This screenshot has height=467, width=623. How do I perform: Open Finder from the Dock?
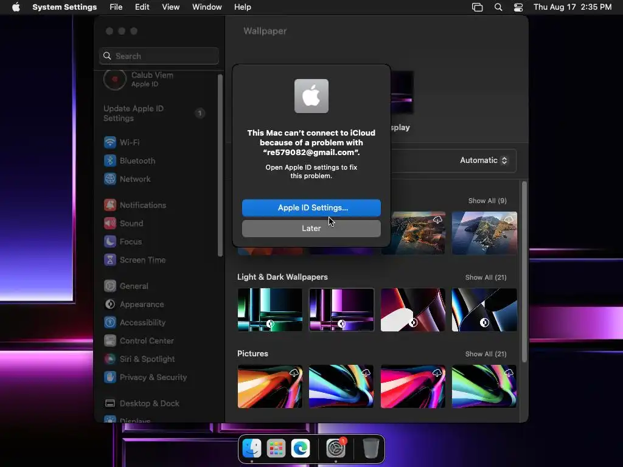(x=252, y=448)
